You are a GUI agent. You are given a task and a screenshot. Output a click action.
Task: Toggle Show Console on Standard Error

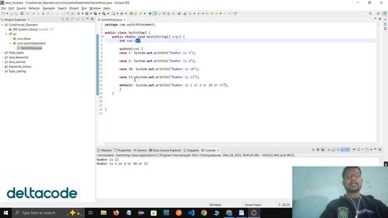click(347, 150)
